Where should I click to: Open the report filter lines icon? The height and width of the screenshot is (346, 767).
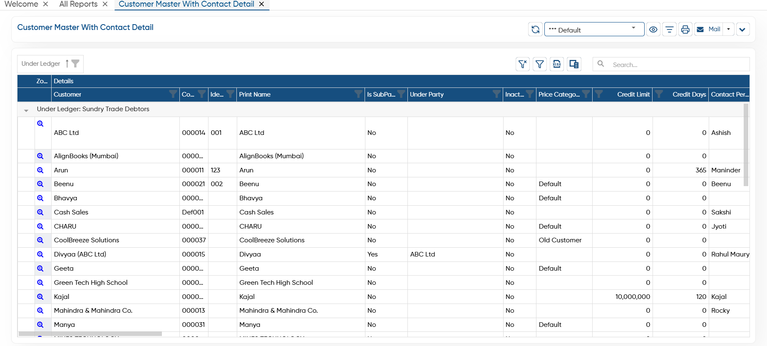(x=669, y=30)
